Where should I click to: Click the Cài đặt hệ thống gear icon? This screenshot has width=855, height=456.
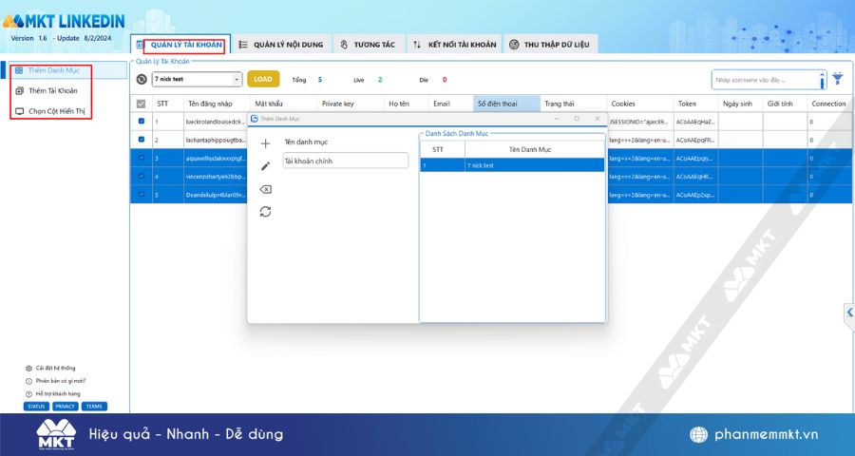pyautogui.click(x=28, y=369)
